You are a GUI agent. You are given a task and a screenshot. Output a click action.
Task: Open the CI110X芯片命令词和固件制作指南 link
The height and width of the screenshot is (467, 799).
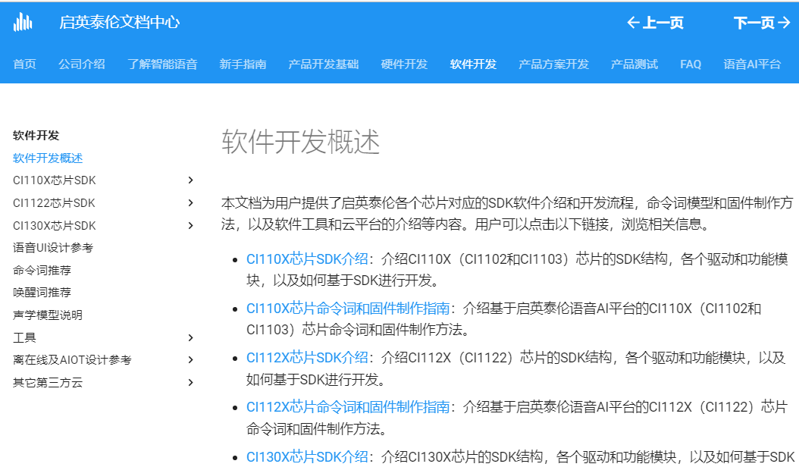point(348,309)
